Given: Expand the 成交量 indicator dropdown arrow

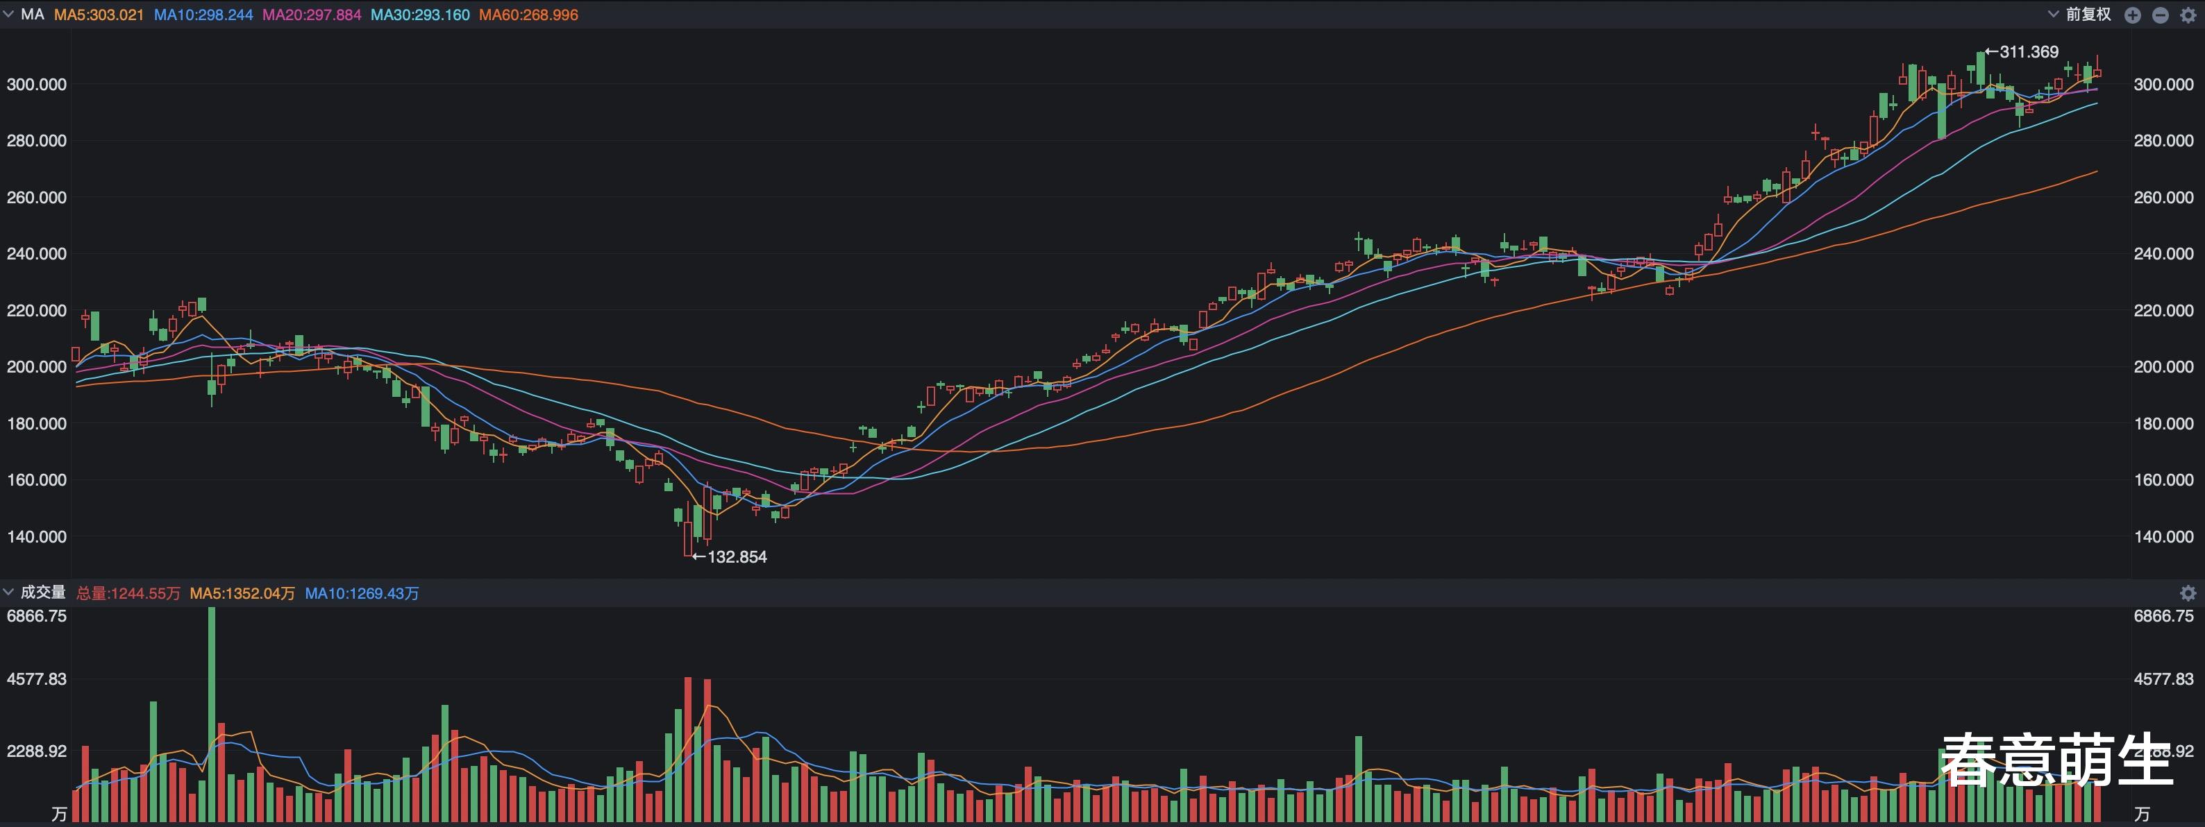Looking at the screenshot, I should click(x=8, y=592).
